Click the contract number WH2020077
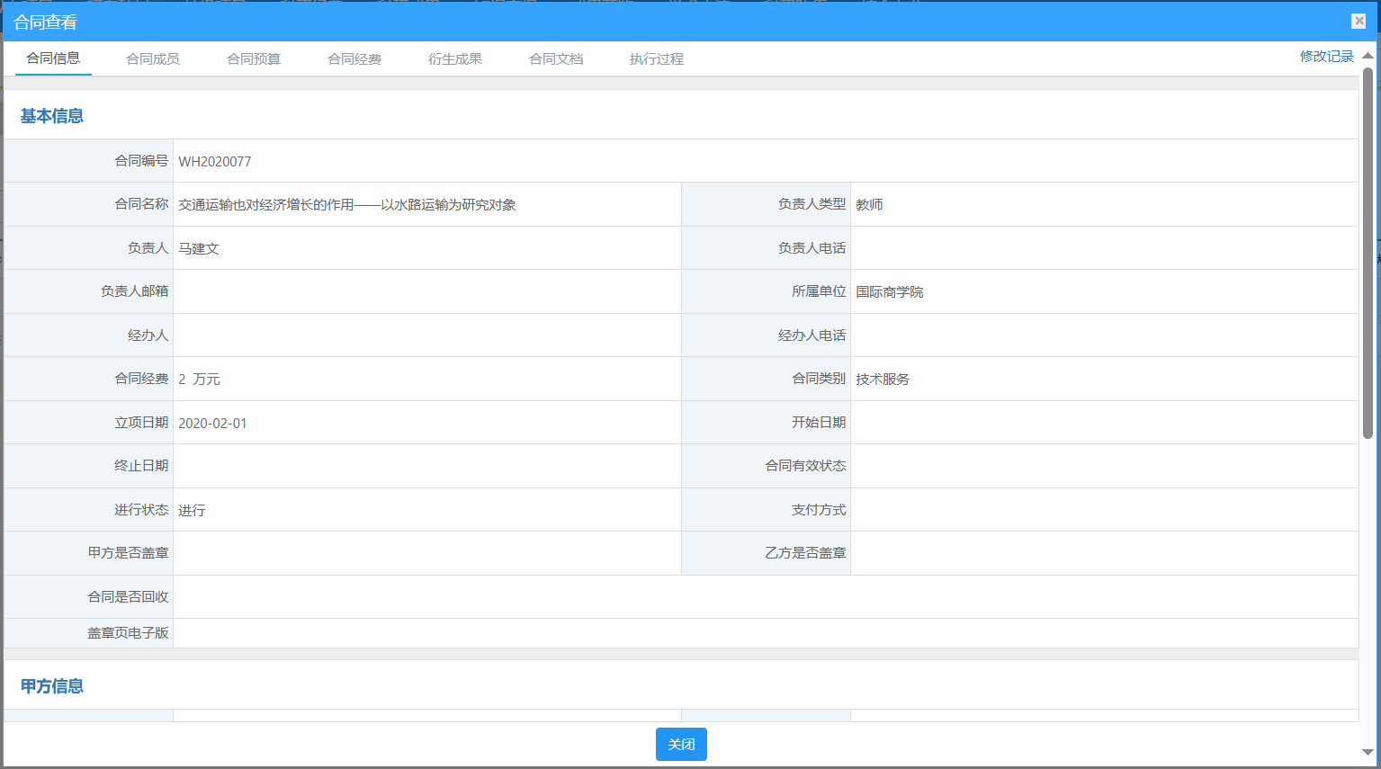Viewport: 1381px width, 769px height. tap(215, 162)
